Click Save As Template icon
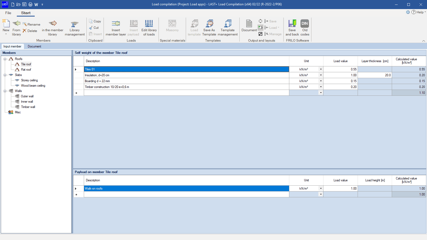 [x=209, y=24]
